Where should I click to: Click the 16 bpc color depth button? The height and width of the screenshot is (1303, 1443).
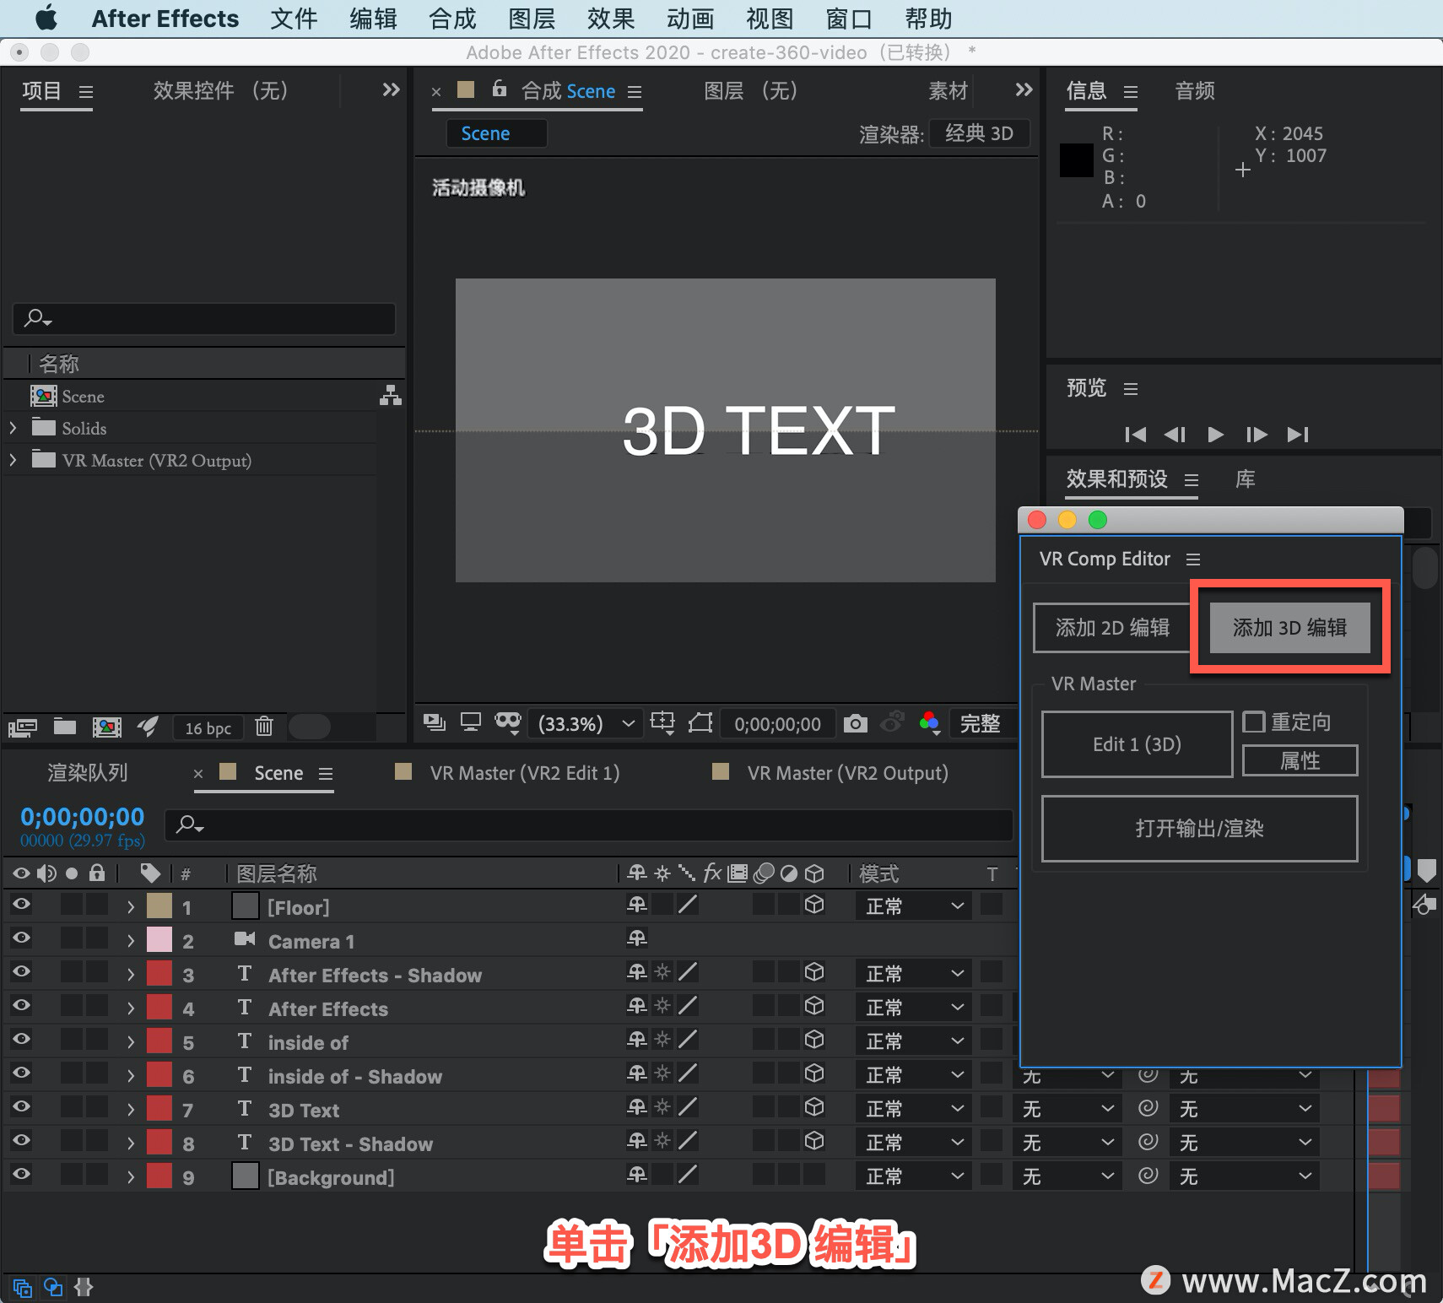[208, 727]
